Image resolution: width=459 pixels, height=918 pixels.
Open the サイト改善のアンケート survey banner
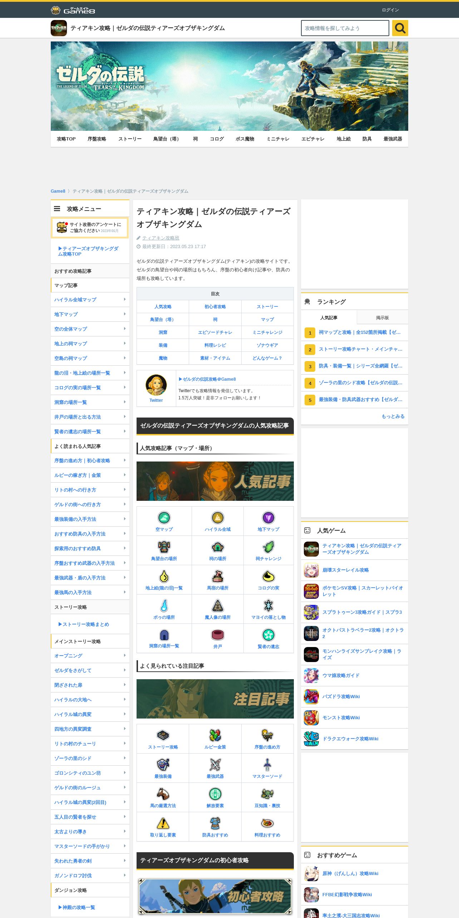pos(90,227)
